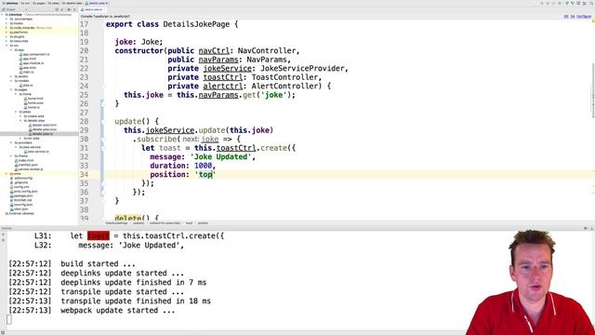Click jokeApp in the navigation bar

pos(10,4)
